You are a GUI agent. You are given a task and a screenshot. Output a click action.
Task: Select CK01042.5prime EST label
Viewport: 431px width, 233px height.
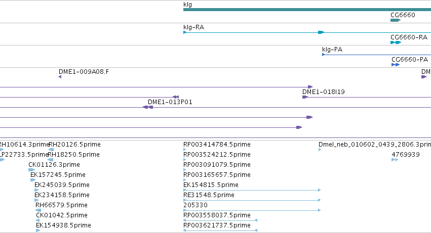(x=62, y=215)
